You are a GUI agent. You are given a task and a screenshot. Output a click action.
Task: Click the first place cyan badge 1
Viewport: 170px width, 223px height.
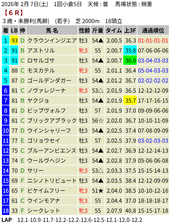point(6,41)
